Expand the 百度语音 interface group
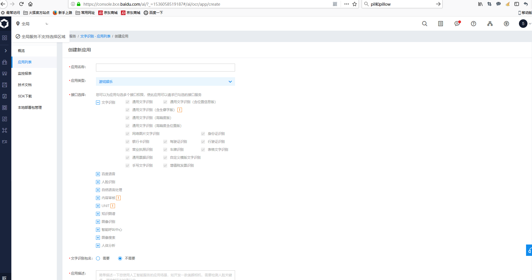 click(98, 174)
